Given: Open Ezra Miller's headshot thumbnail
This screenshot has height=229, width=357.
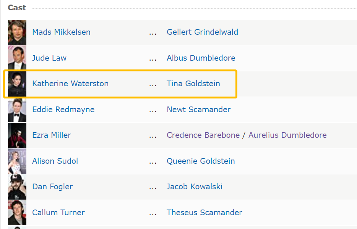Looking at the screenshot, I should pos(17,135).
